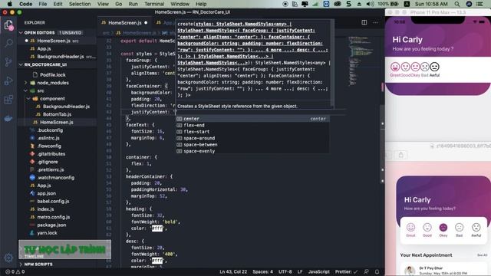Open Podfile.lock in the explorer
491x276 pixels.
53,75
